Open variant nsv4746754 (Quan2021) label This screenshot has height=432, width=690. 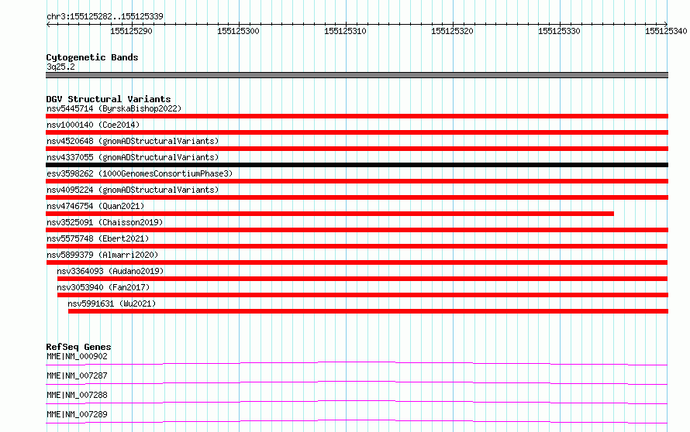pyautogui.click(x=95, y=206)
